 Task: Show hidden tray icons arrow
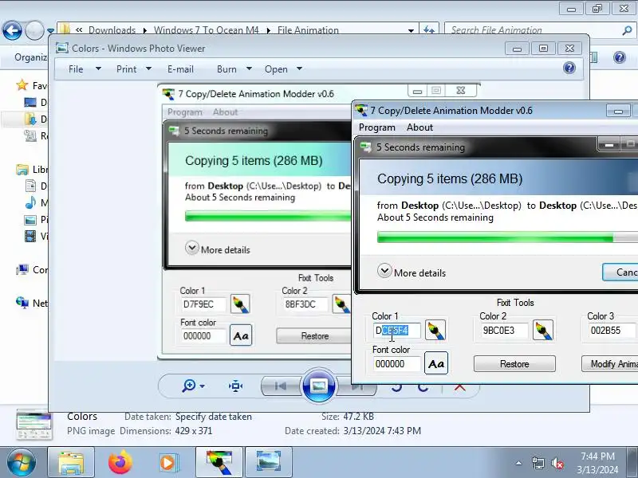(519, 463)
